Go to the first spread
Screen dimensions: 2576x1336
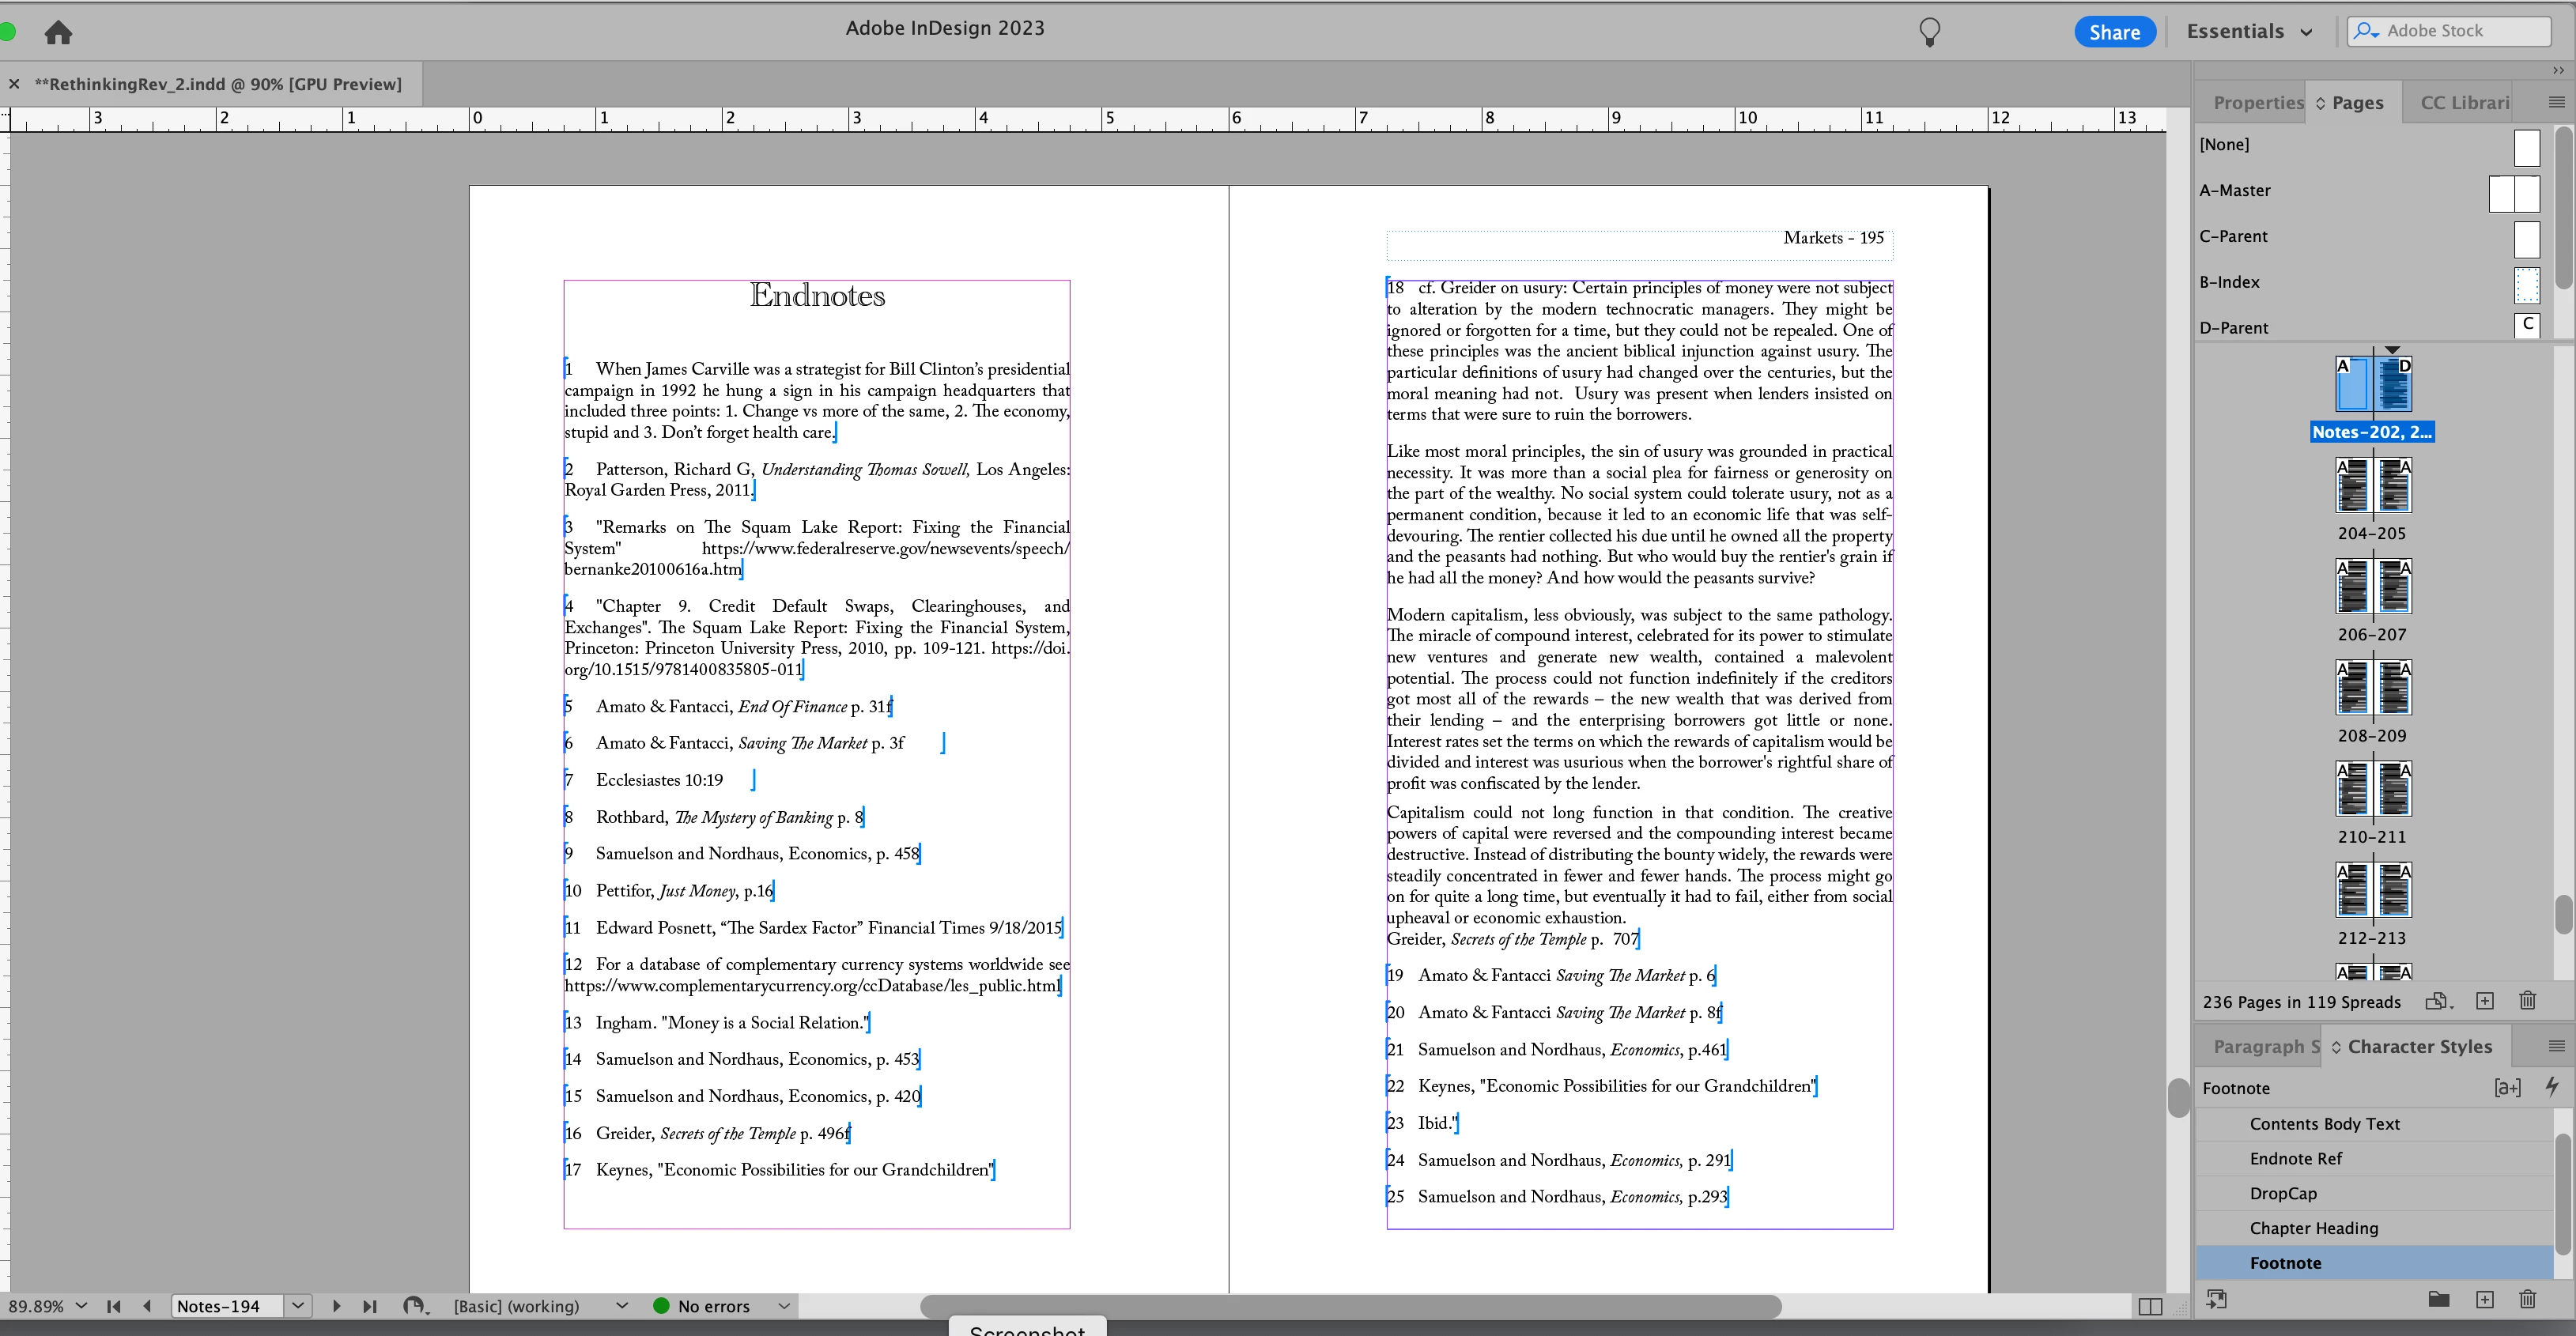[x=114, y=1306]
